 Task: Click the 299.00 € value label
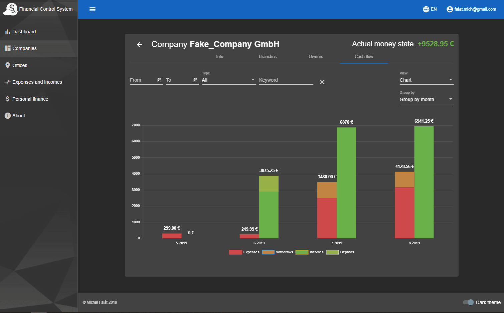pos(172,228)
